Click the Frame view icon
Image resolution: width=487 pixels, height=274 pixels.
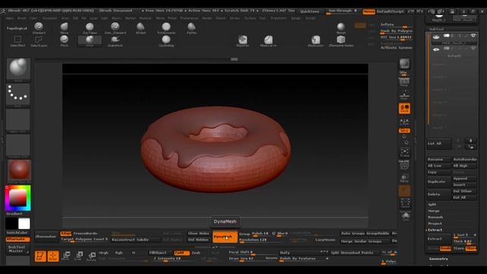pos(404,152)
